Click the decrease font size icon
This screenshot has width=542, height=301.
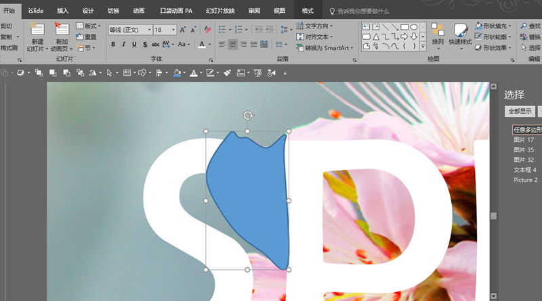click(x=193, y=30)
